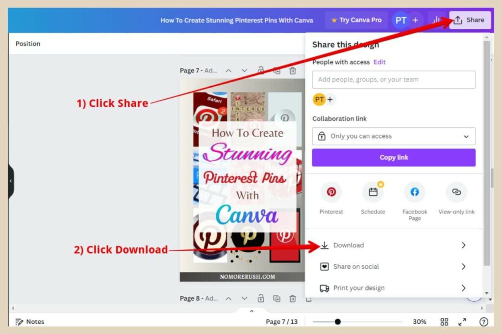This screenshot has height=334, width=502.
Task: Open grid view of pages
Action: tap(444, 322)
